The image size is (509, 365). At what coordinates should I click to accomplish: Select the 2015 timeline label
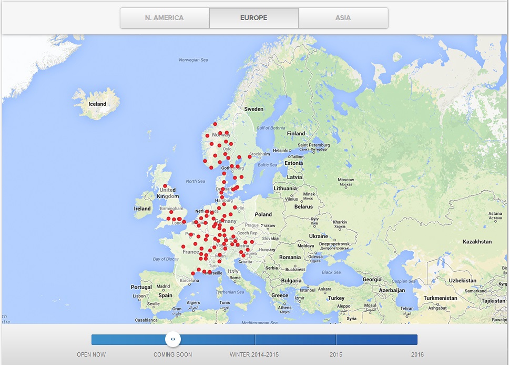(336, 354)
